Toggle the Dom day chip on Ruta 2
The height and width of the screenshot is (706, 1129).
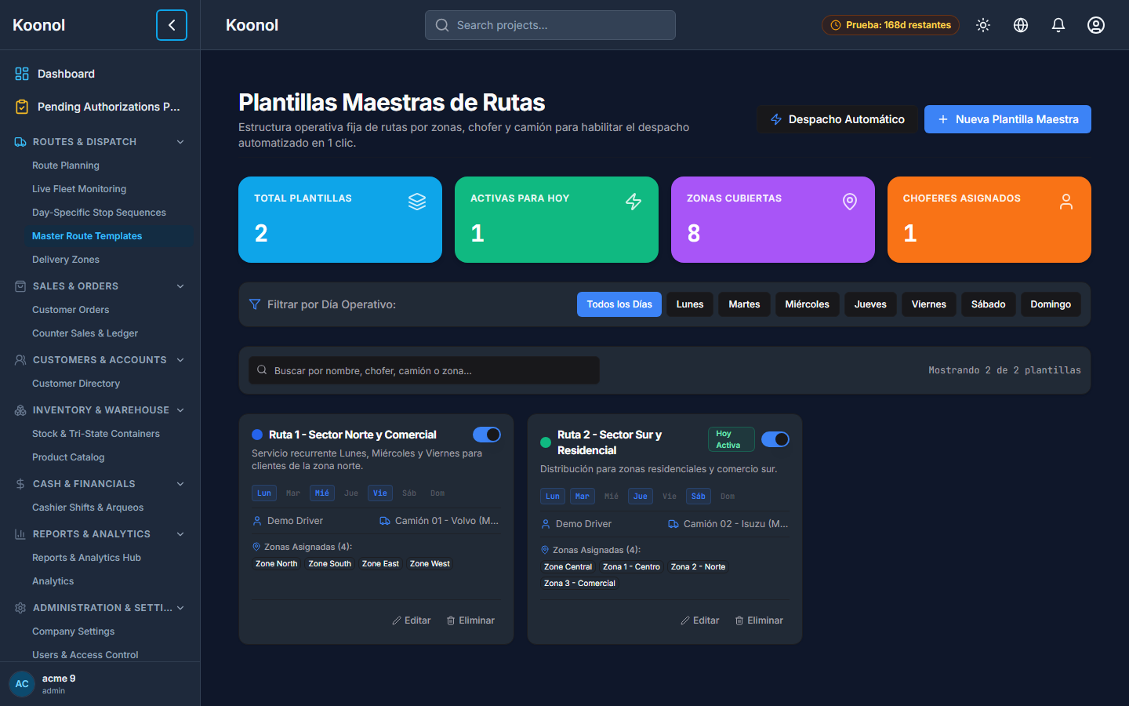(728, 497)
